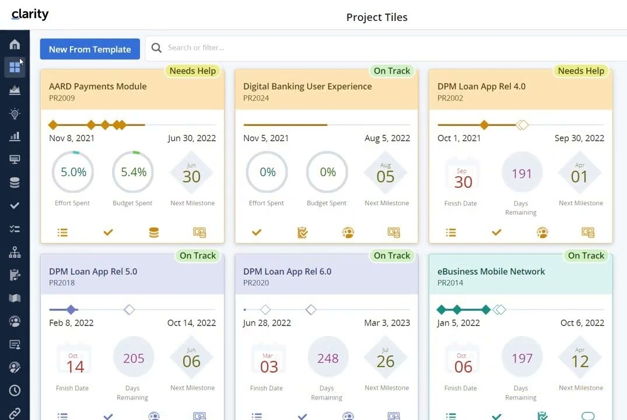Select the monitor screen icon in sidebar
The width and height of the screenshot is (627, 420).
pos(15,160)
